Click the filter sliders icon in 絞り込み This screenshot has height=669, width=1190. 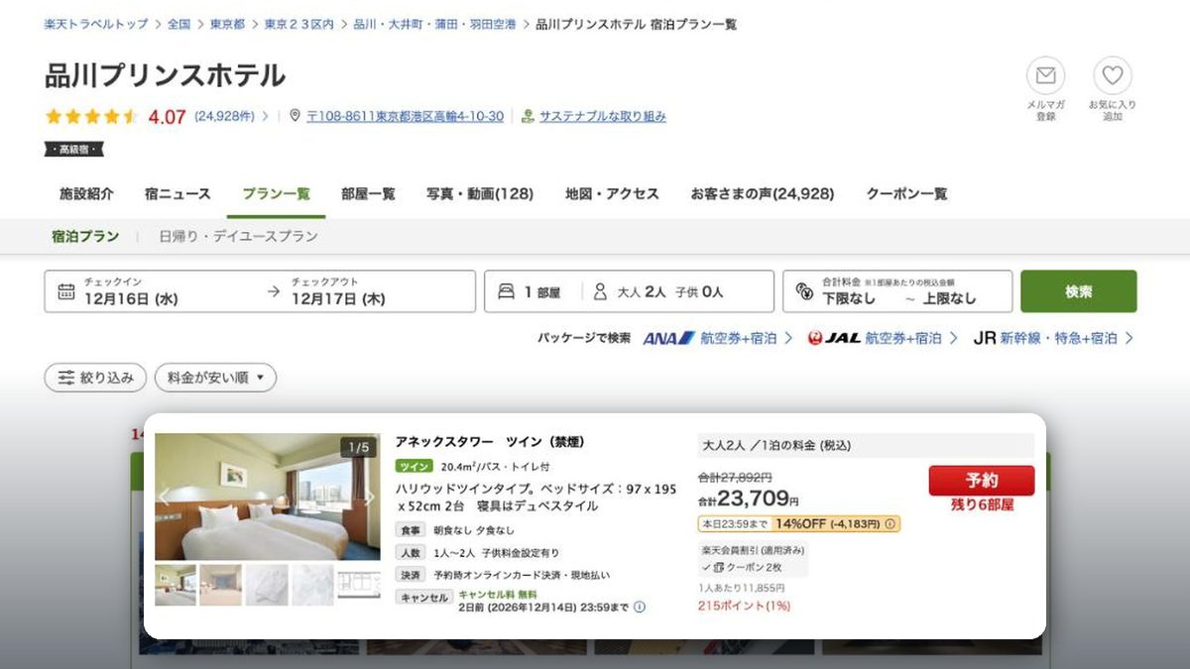66,378
